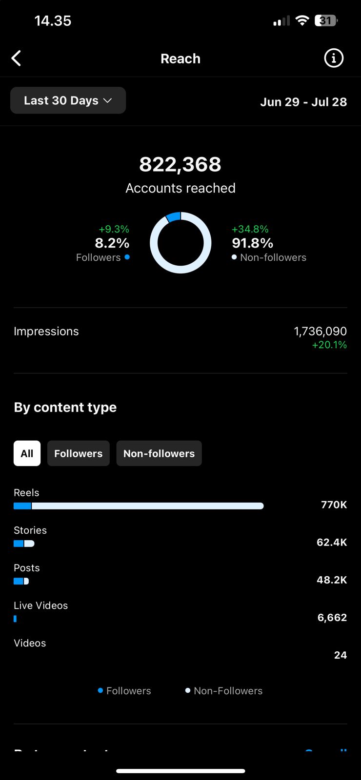
Task: Tap the white Non-Followers legend dot
Action: [188, 690]
